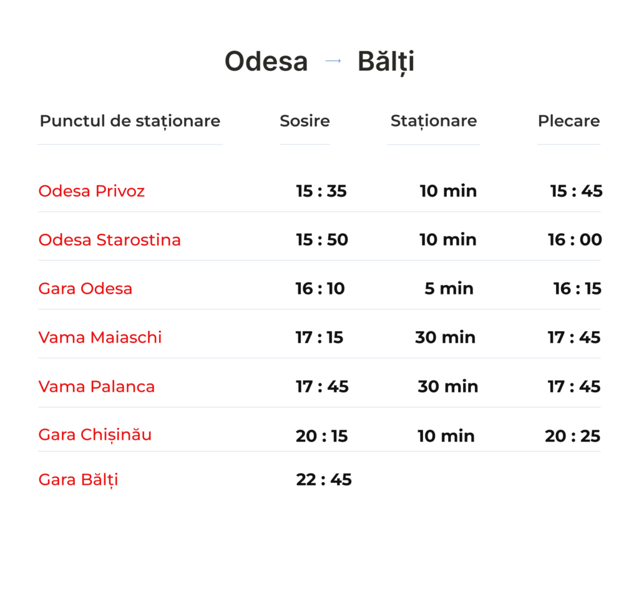Open the Vama Palanca stop link

click(x=97, y=387)
